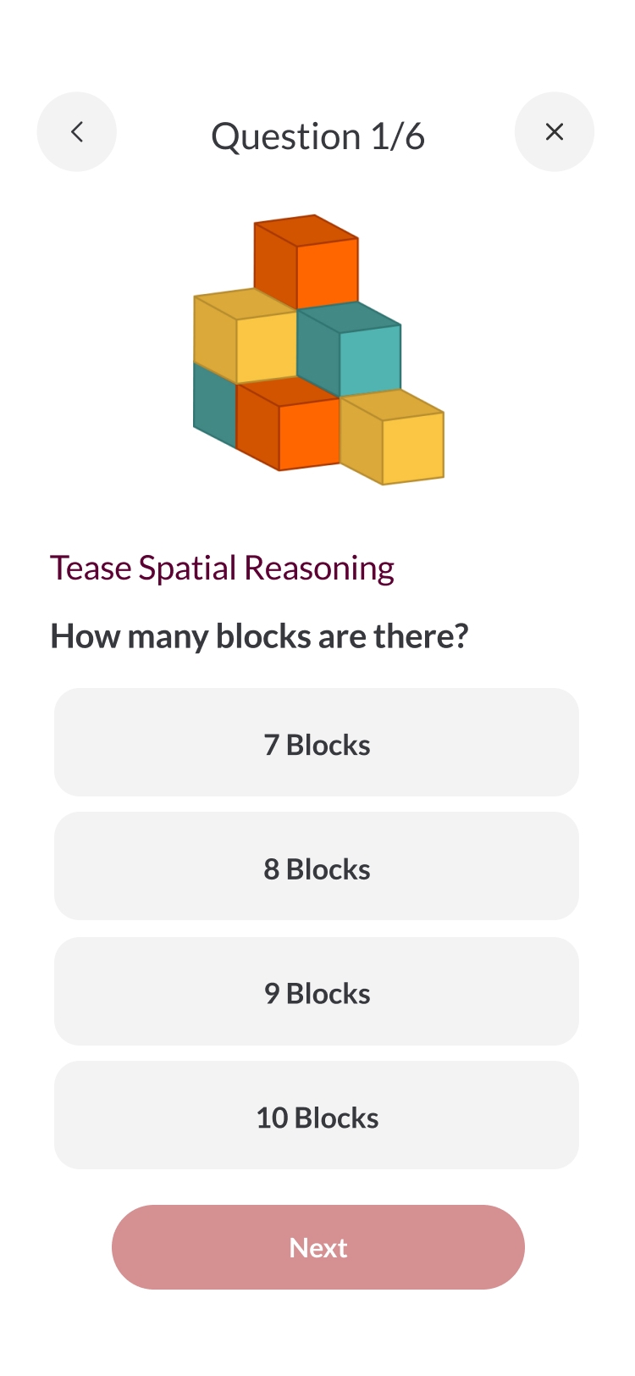The height and width of the screenshot is (1376, 635).
Task: Click the Question 1/6 progress title
Action: pyautogui.click(x=317, y=136)
